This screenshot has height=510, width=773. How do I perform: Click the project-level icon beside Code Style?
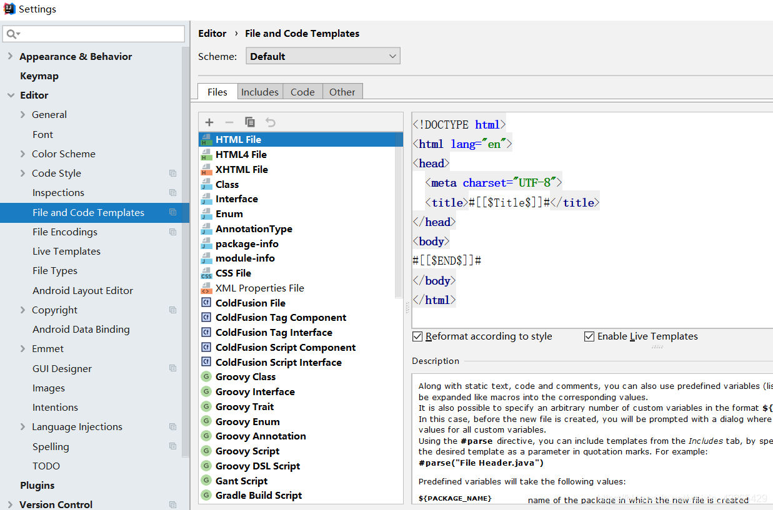pos(173,174)
